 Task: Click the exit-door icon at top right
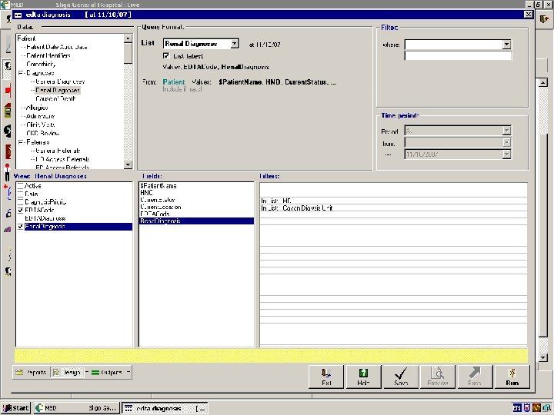[544, 18]
